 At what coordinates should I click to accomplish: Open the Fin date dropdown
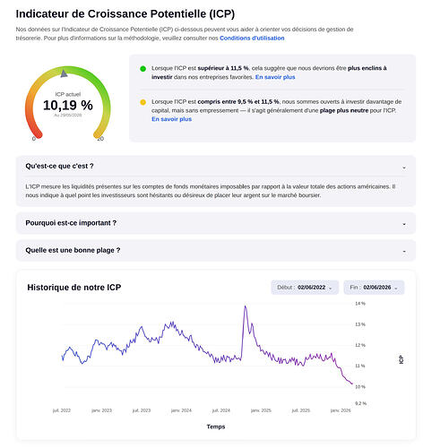click(374, 288)
